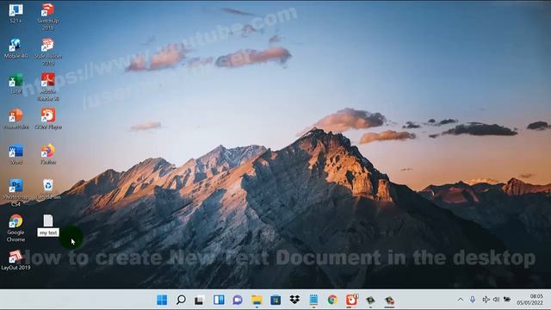Open the Chat app on taskbar
Viewport: 551px width, 310px height.
238,300
